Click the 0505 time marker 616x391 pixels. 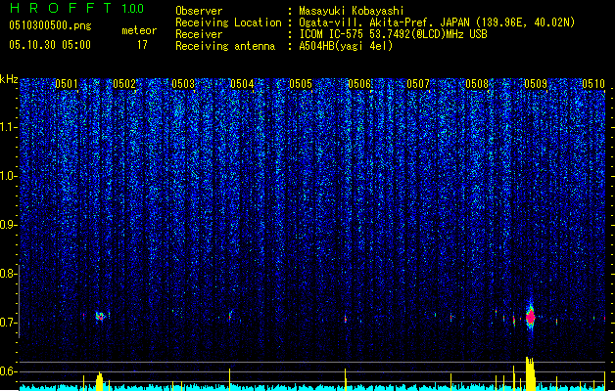[x=301, y=83]
